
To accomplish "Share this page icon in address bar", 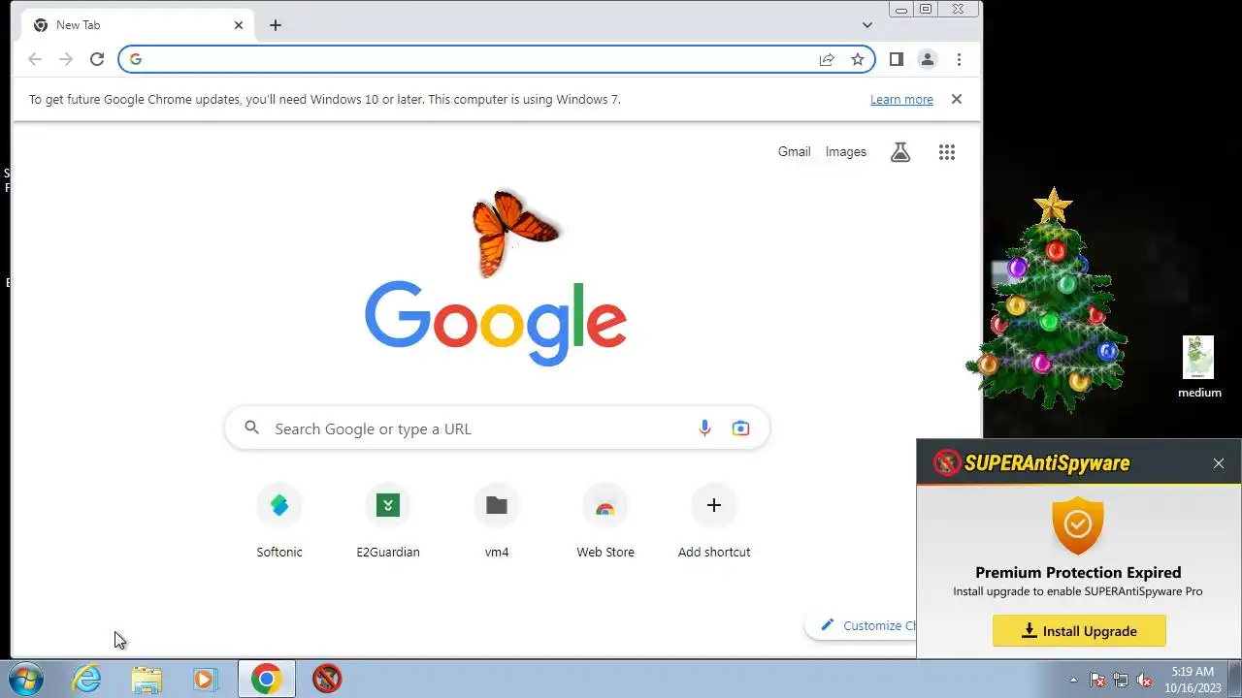I will 827,59.
